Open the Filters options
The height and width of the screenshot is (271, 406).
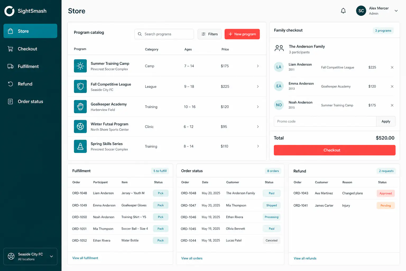(x=210, y=34)
